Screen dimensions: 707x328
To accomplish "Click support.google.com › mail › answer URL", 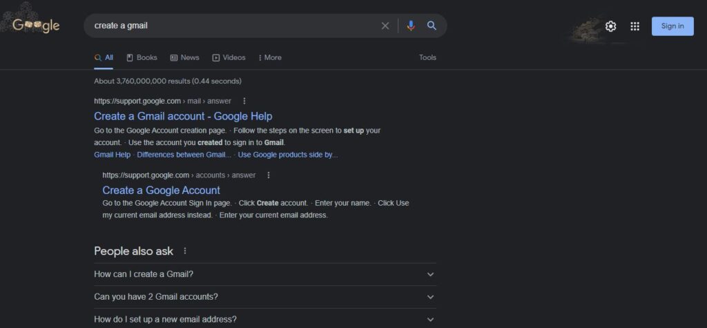I will (162, 101).
